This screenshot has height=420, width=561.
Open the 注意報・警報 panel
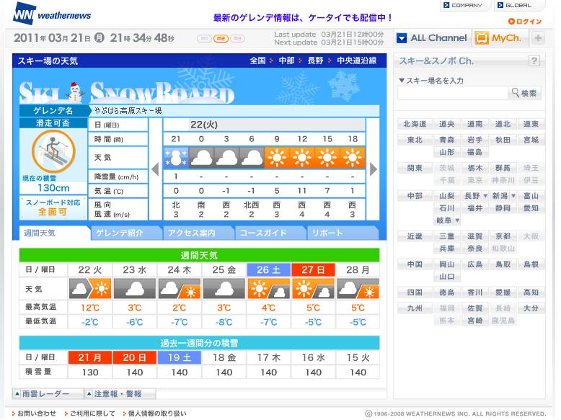(120, 394)
